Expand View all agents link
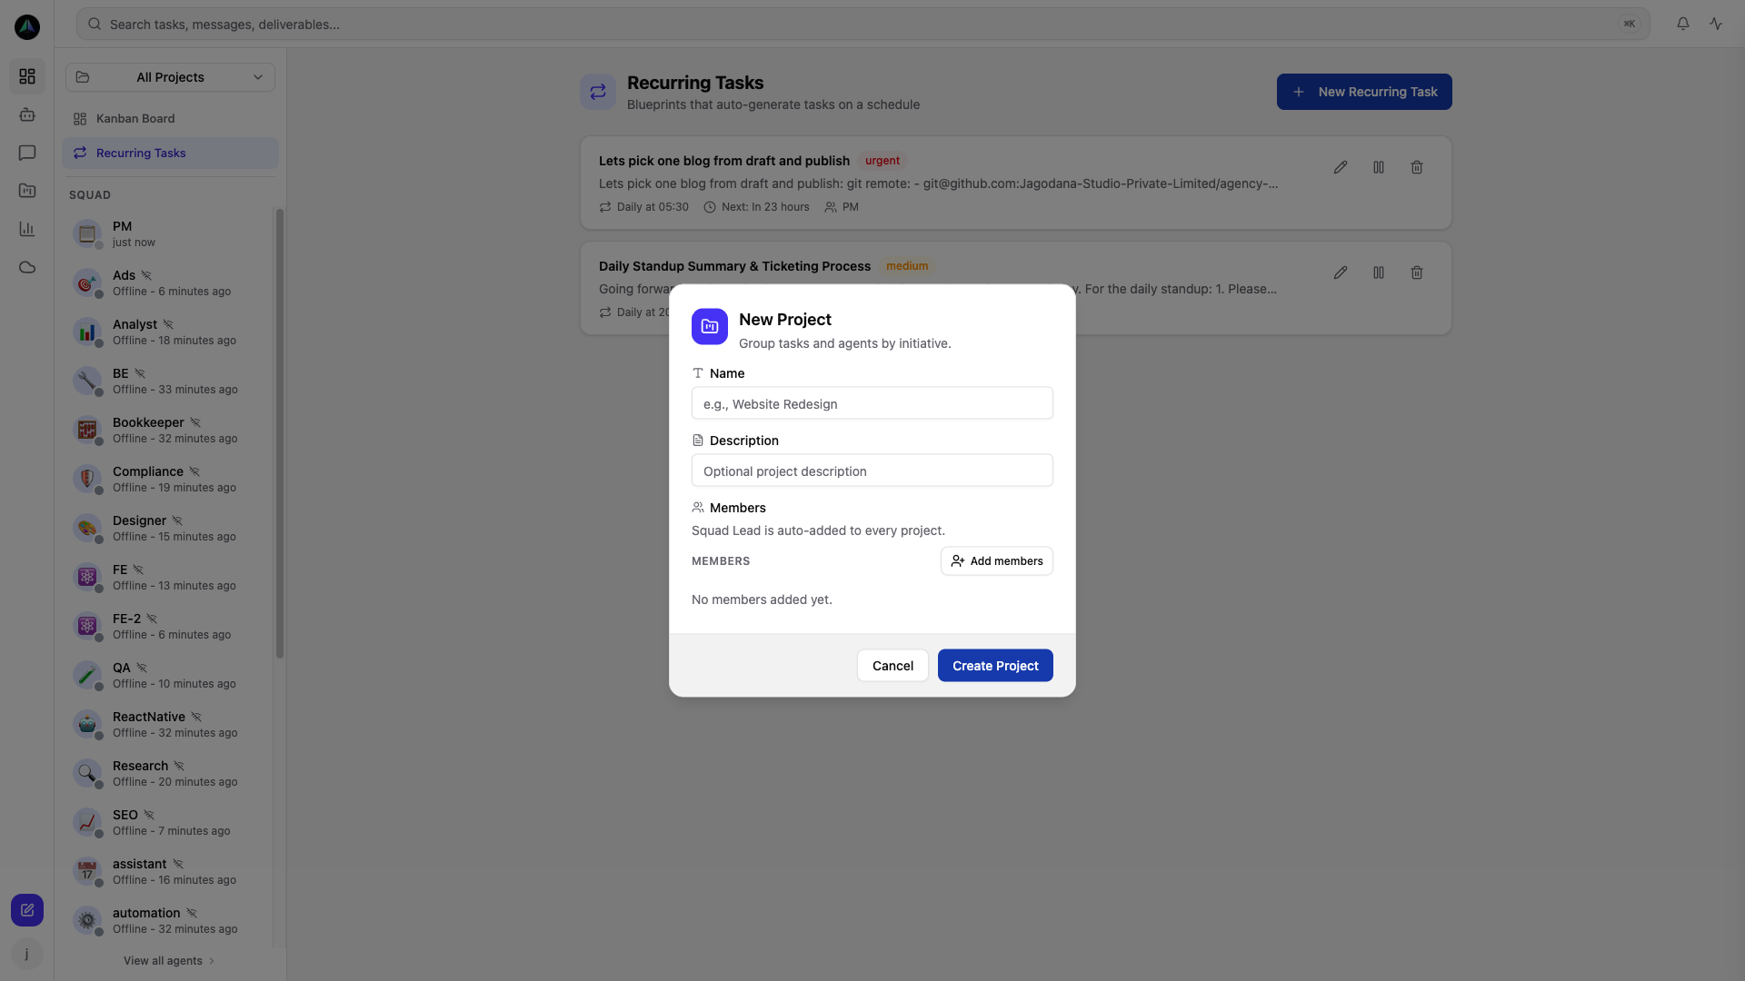The height and width of the screenshot is (981, 1745). (169, 961)
